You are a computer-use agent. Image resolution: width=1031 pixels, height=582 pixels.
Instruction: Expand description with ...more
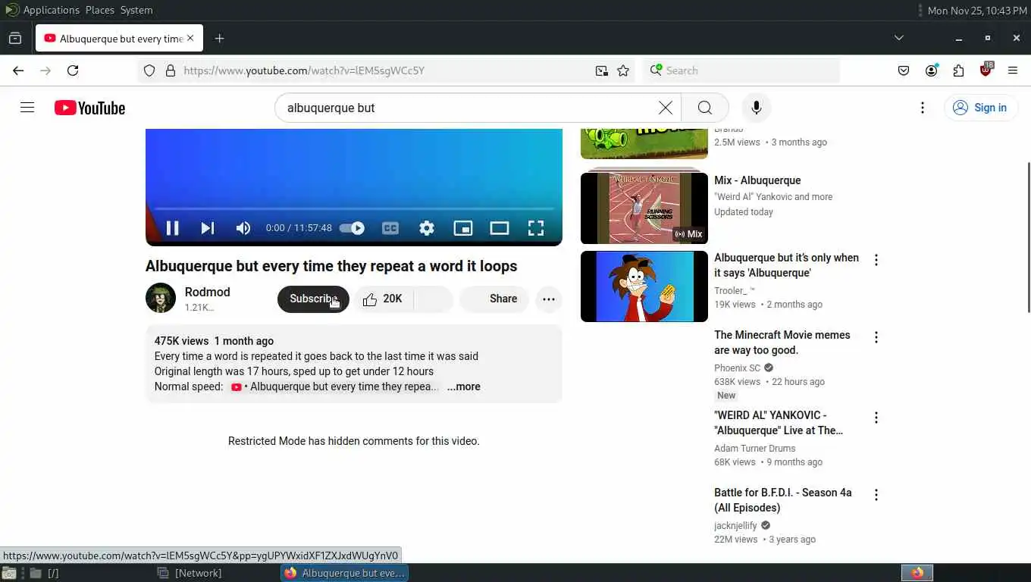click(x=464, y=386)
